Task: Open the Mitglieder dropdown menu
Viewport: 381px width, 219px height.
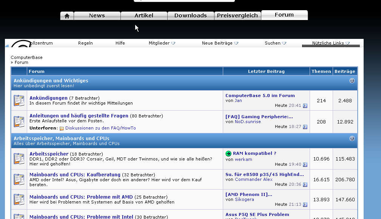Action: [x=162, y=43]
